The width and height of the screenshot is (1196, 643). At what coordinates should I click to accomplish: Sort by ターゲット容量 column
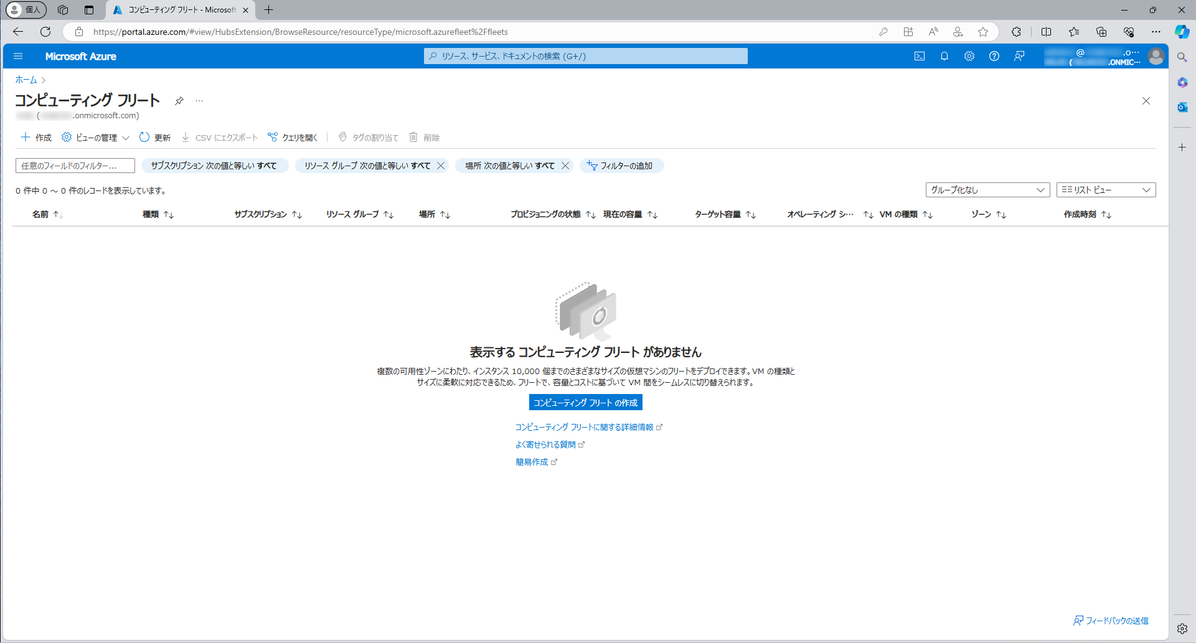(x=726, y=214)
